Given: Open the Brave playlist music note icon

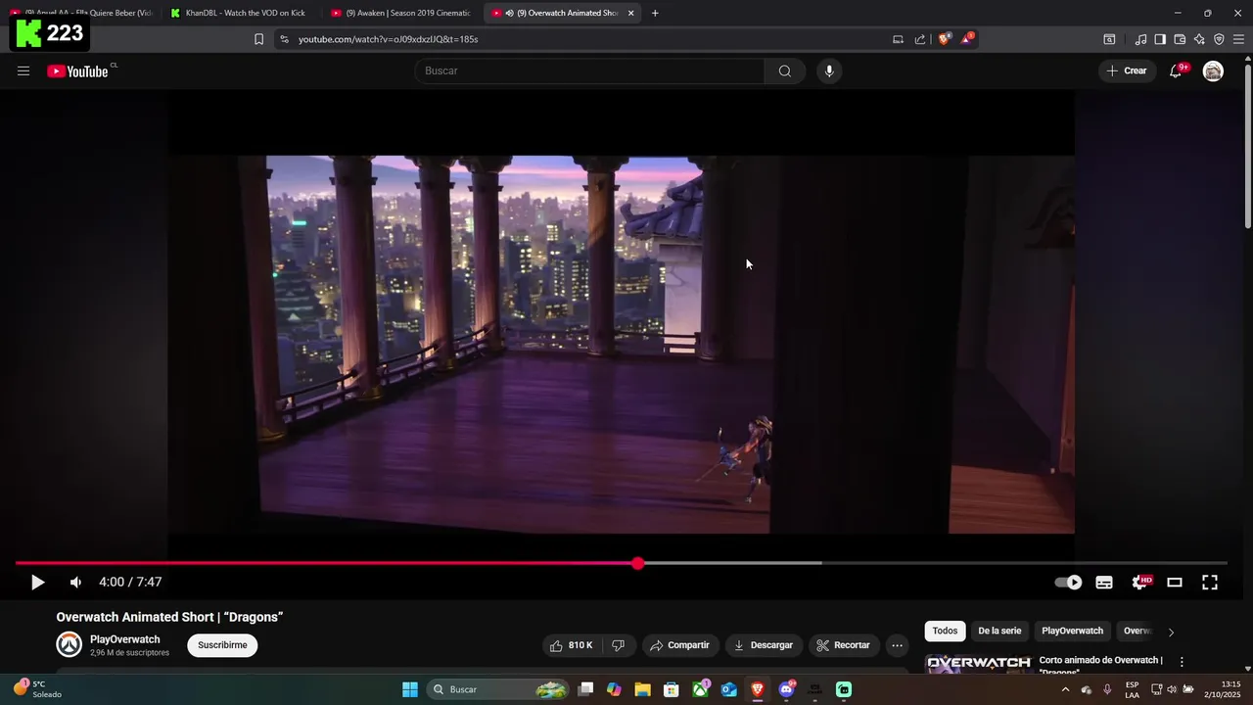Looking at the screenshot, I should pyautogui.click(x=1140, y=39).
